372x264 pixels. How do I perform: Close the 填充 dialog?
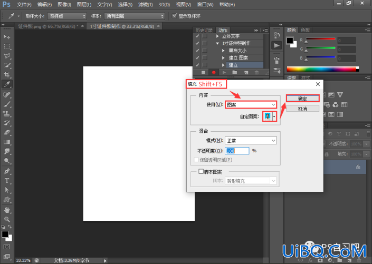318,84
